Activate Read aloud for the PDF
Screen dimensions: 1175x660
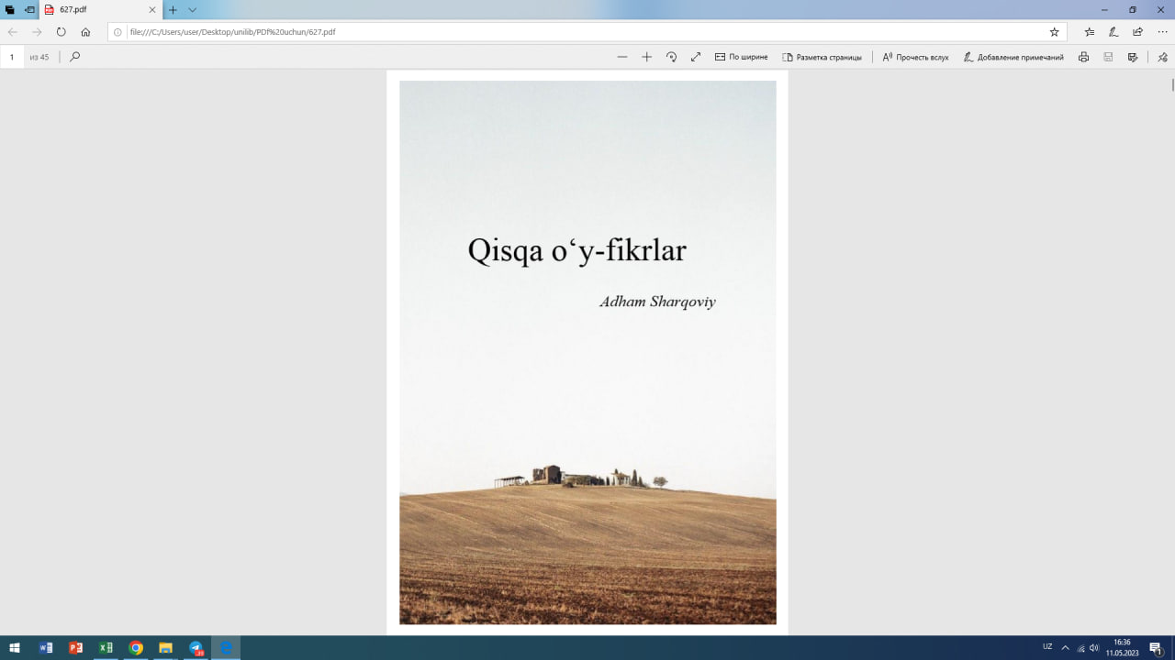tap(914, 57)
